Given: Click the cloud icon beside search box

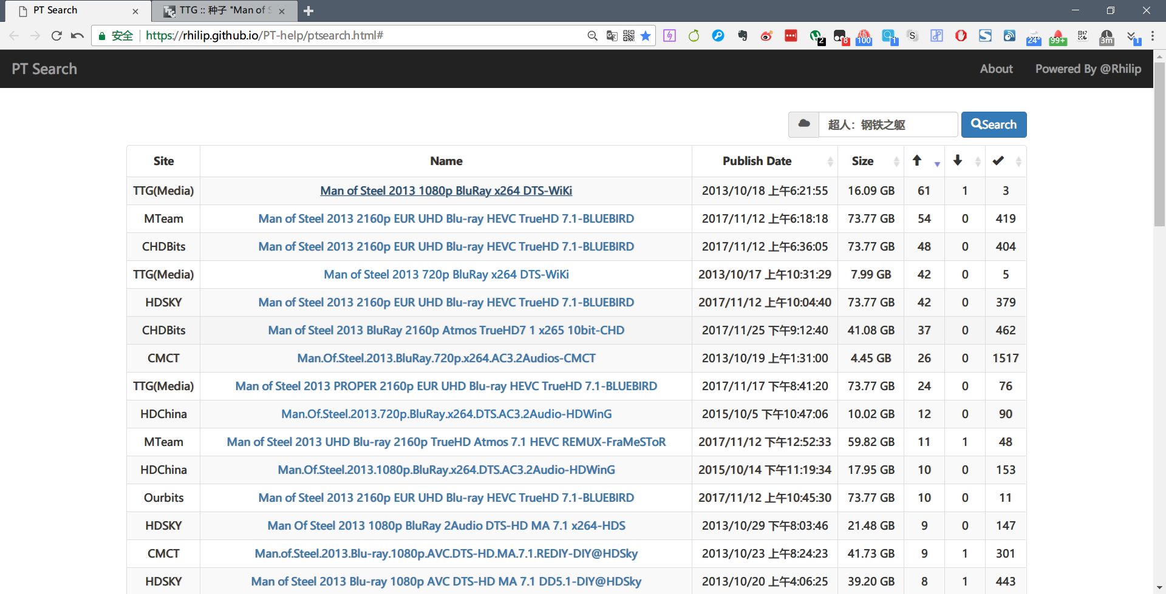Looking at the screenshot, I should tap(803, 124).
